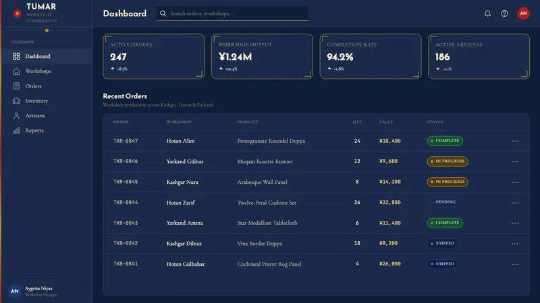
Task: Open Artisans in the sidebar
Action: coord(47,115)
